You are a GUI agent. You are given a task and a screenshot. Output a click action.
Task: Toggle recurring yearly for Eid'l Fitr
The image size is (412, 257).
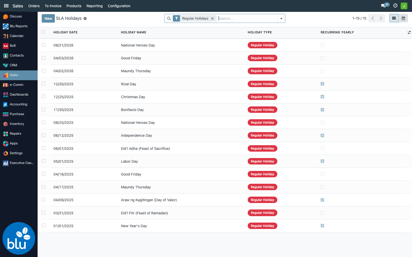click(322, 213)
